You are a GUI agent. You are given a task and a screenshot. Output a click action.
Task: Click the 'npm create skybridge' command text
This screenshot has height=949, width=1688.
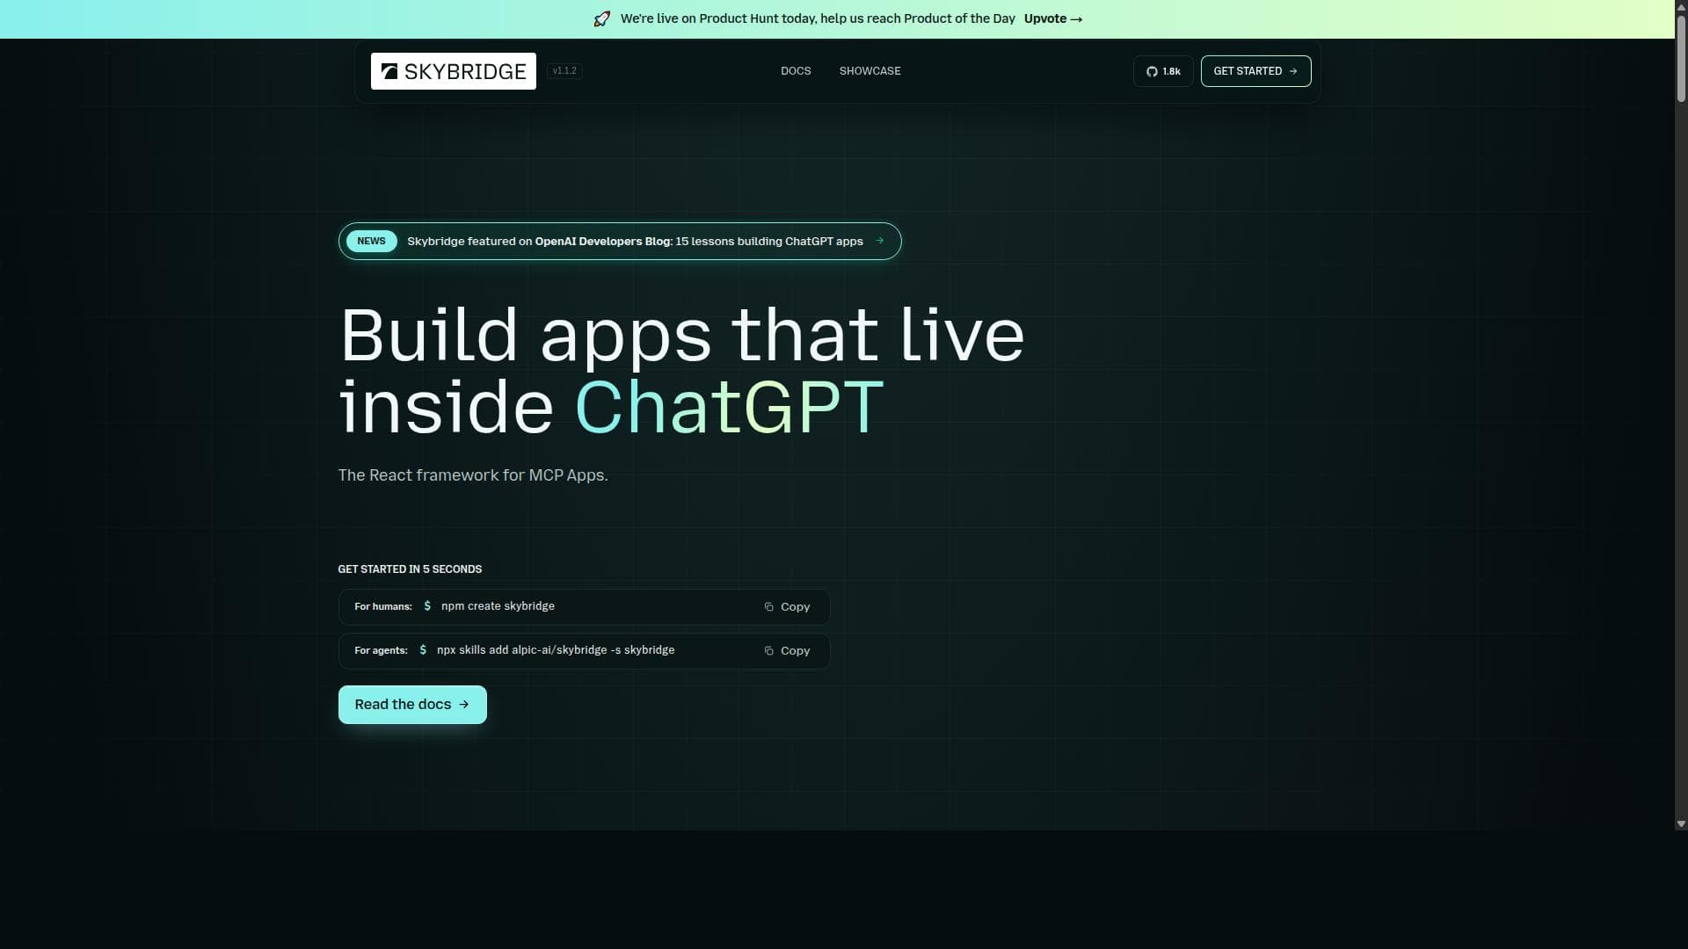[498, 606]
